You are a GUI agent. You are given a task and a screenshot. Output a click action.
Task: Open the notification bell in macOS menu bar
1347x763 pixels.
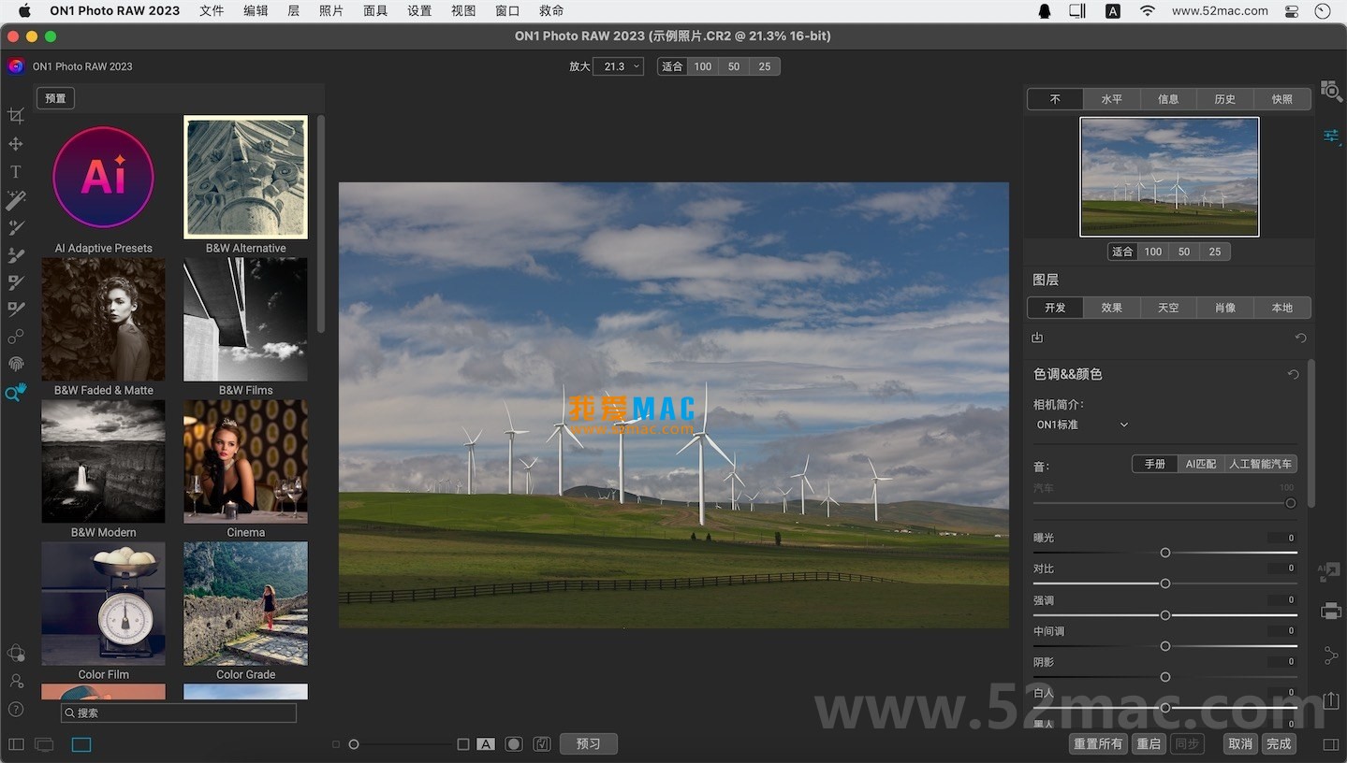1045,11
